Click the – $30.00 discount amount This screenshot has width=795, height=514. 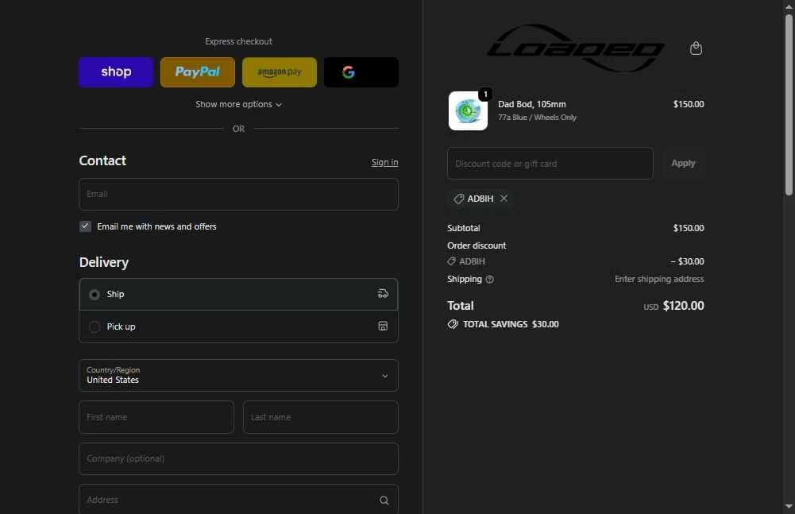click(x=687, y=261)
